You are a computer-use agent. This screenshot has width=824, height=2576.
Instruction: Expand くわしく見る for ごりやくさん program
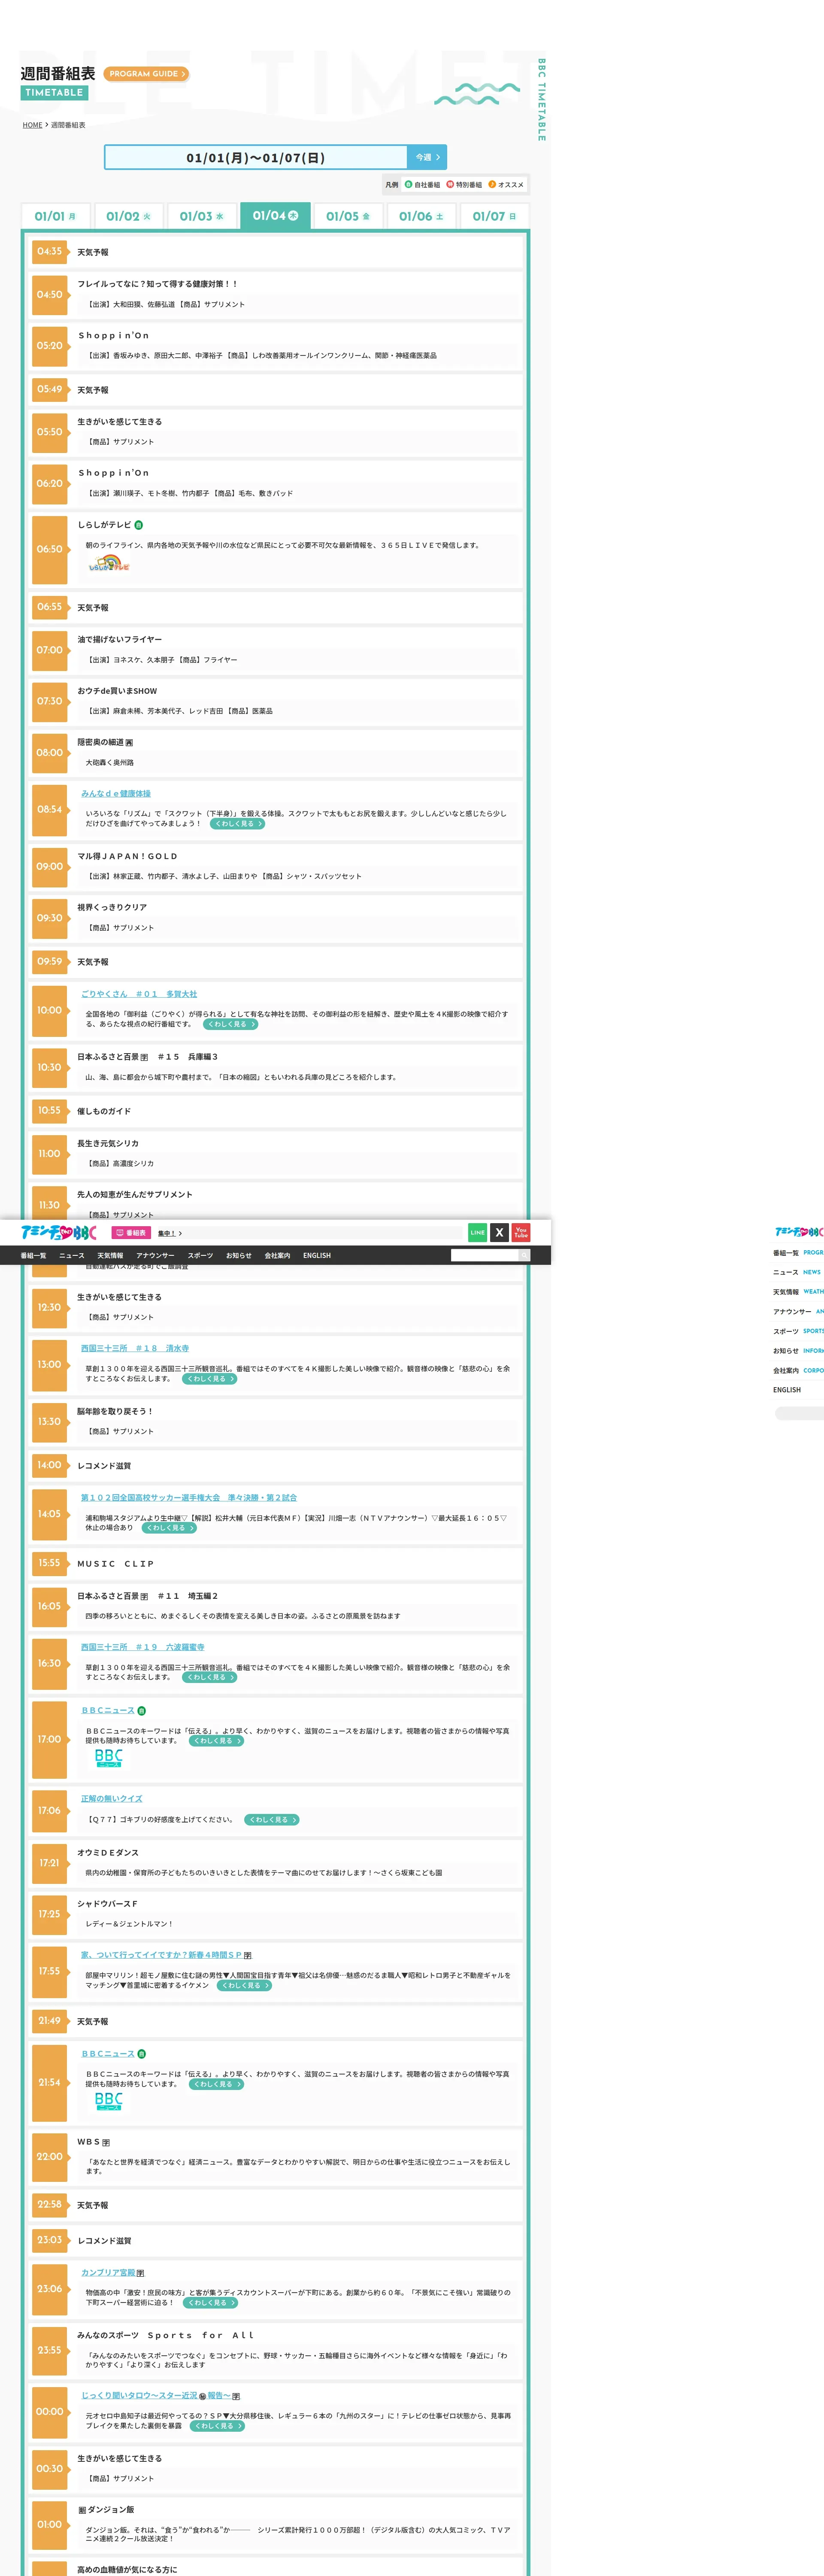coord(231,1024)
